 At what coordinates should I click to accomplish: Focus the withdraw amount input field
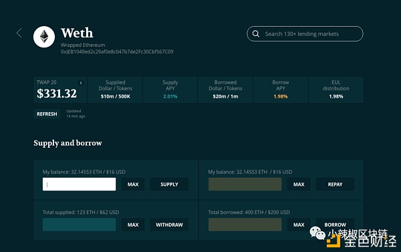click(79, 225)
